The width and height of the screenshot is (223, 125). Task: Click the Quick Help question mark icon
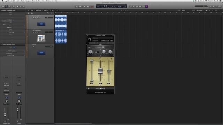point(14,6)
